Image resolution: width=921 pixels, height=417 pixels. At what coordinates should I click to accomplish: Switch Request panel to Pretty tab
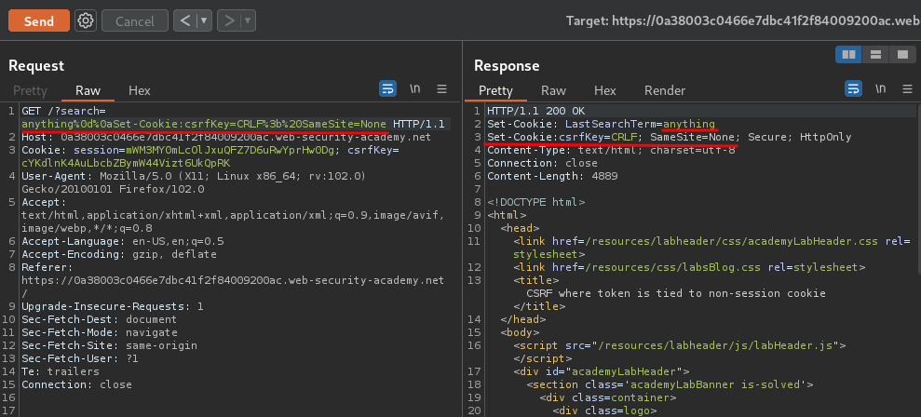pos(30,90)
